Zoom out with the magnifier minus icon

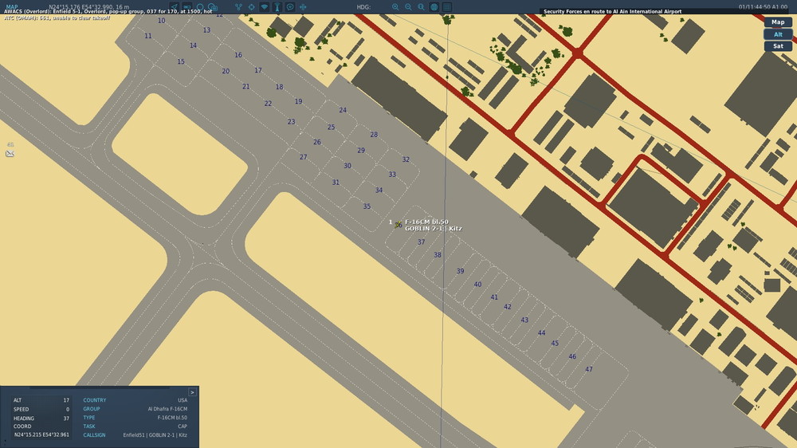pyautogui.click(x=408, y=7)
